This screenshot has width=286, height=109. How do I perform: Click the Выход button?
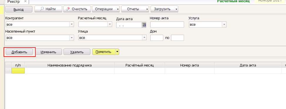pyautogui.click(x=18, y=9)
